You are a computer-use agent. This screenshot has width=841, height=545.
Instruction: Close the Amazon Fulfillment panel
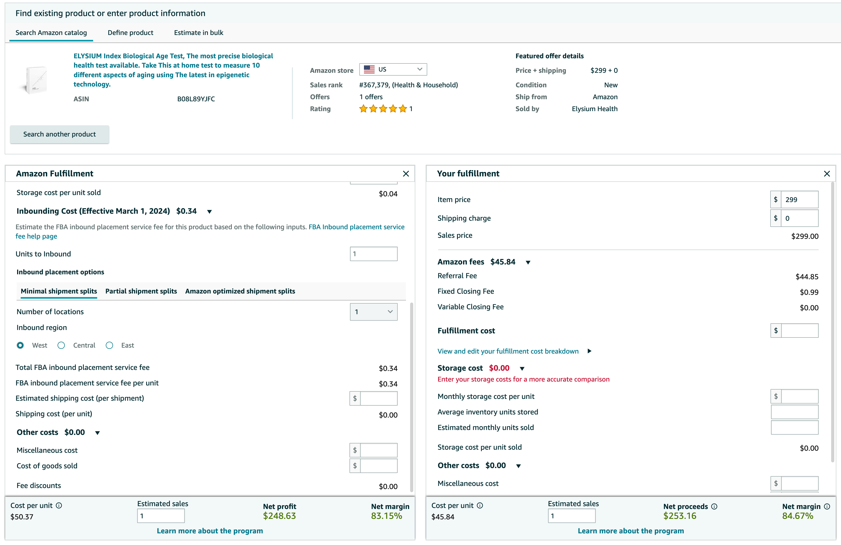pyautogui.click(x=406, y=174)
